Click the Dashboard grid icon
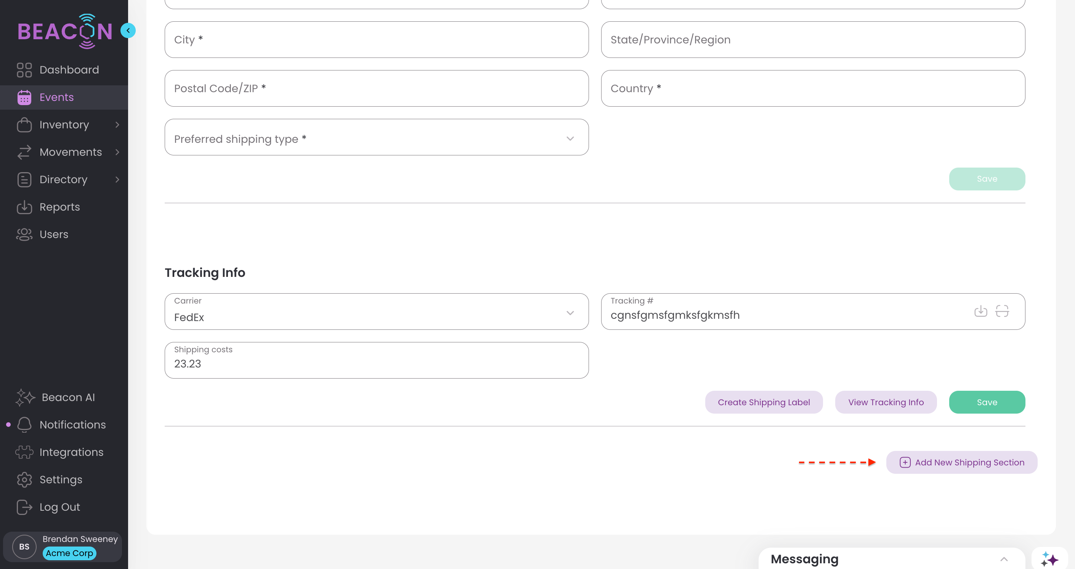 24,70
